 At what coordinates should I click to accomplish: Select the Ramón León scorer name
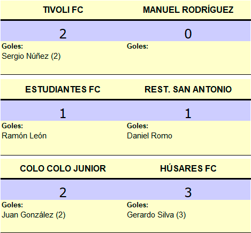click(24, 136)
